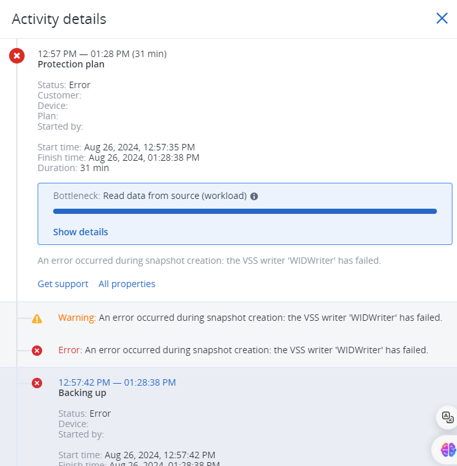457x466 pixels.
Task: Close the Activity details panel
Action: [442, 18]
